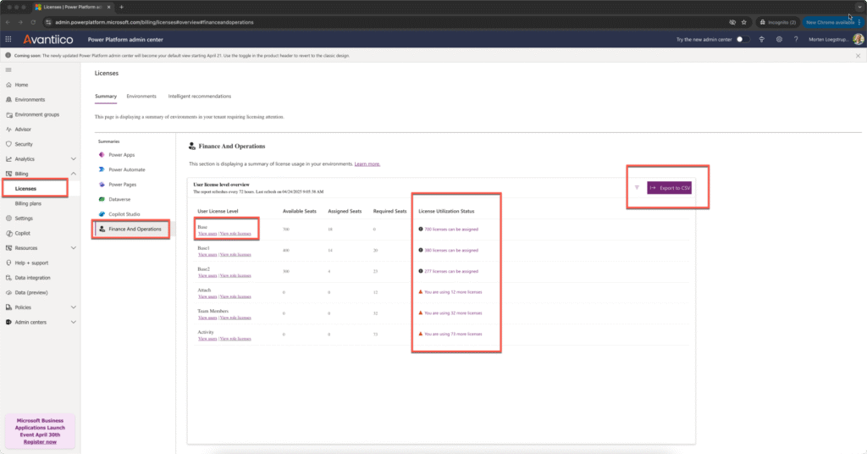Screen dimensions: 867x454
Task: Open the Learn more link
Action: coord(367,164)
